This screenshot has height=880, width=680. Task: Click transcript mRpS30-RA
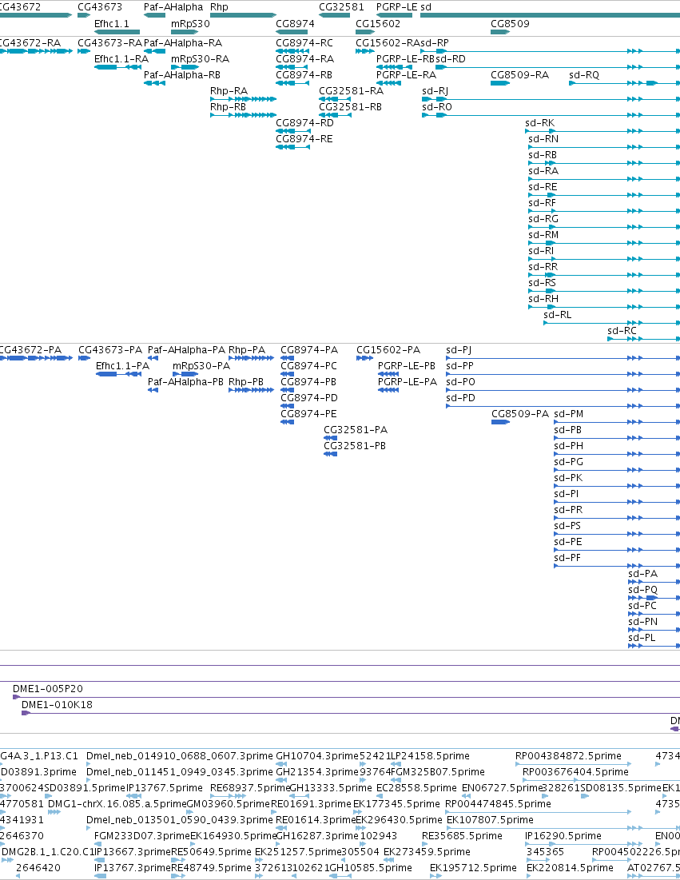coord(200,59)
